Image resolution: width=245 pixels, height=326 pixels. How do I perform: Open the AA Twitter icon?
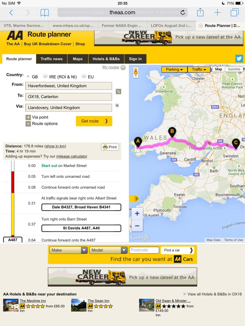239,59
